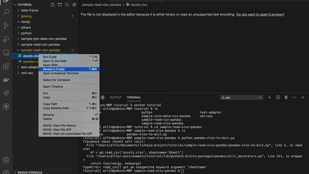The image size is (309, 174).
Task: Collapse all folders in Explorer
Action: pyautogui.click(x=74, y=4)
